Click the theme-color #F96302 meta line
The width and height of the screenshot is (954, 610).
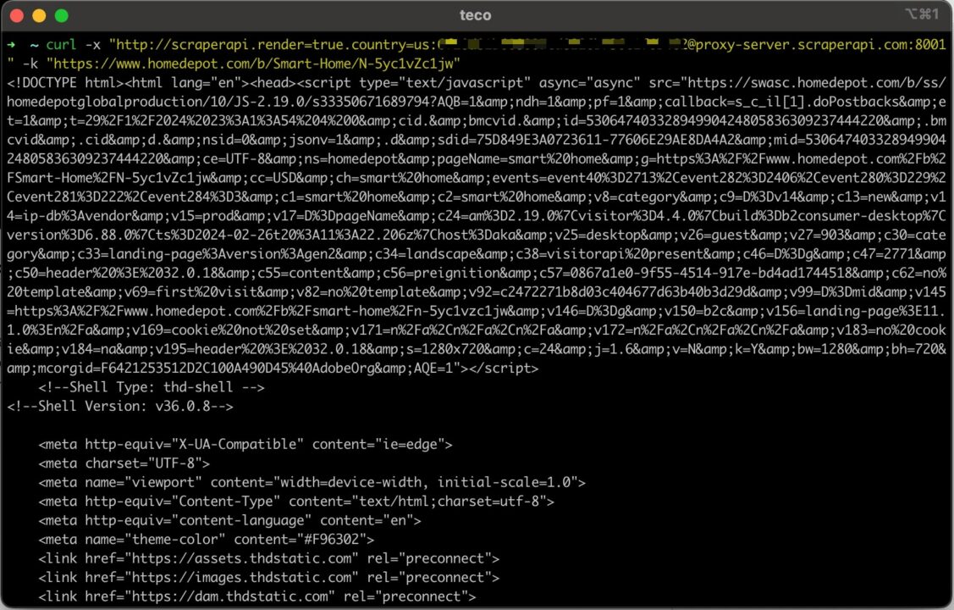(x=207, y=539)
